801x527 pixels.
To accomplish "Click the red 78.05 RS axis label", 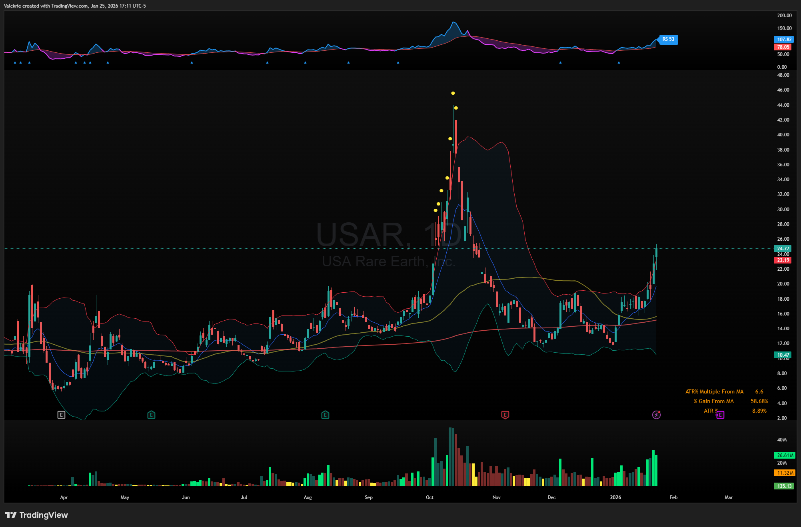I will (x=783, y=47).
